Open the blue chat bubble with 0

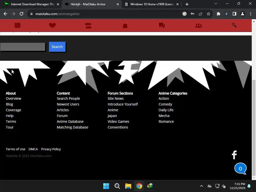tap(240, 168)
